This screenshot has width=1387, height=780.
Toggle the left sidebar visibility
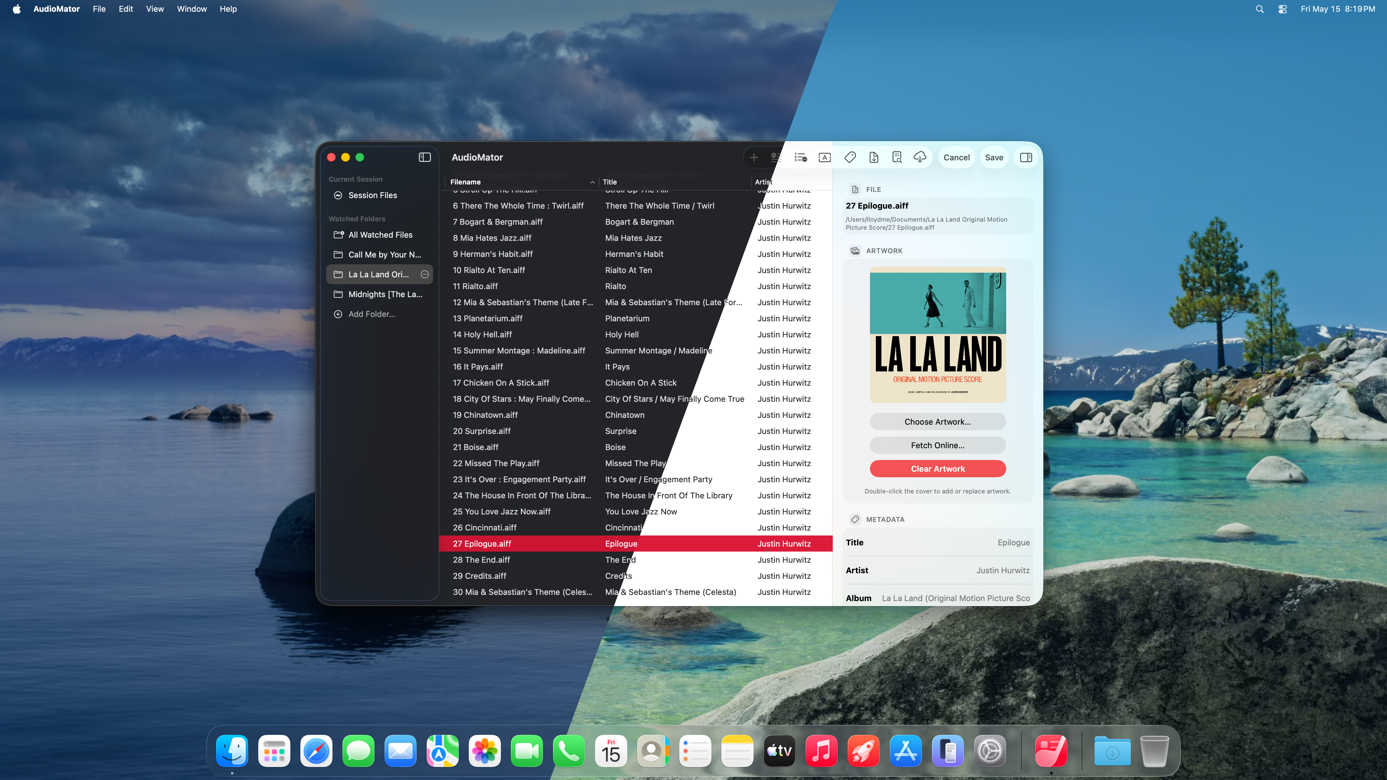424,157
